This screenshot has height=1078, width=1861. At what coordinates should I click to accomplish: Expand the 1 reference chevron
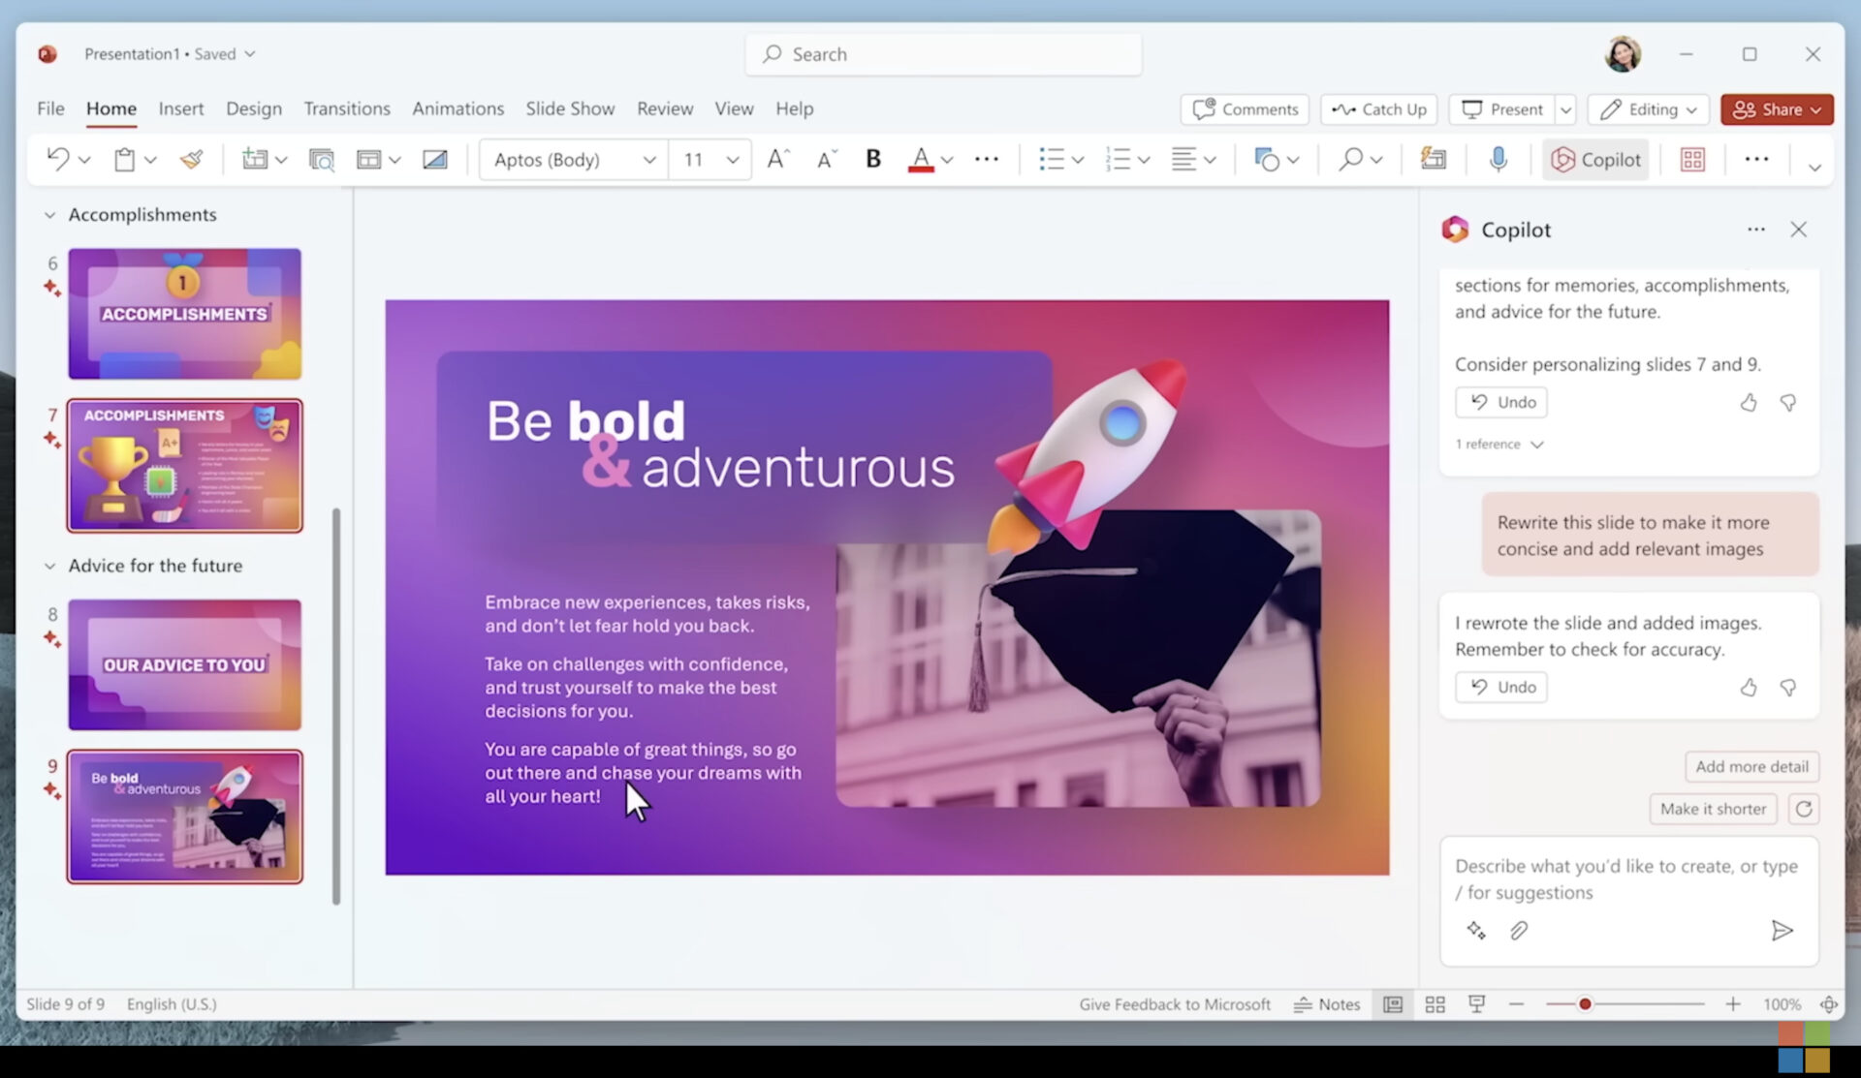[1536, 445]
